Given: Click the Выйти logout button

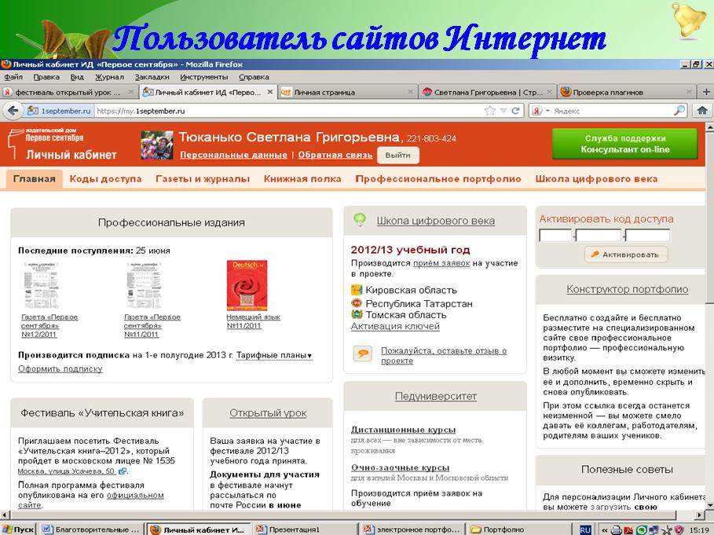Looking at the screenshot, I should 398,155.
